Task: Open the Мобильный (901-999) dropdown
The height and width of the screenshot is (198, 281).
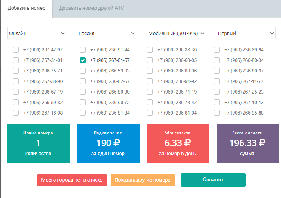Action: (176, 33)
